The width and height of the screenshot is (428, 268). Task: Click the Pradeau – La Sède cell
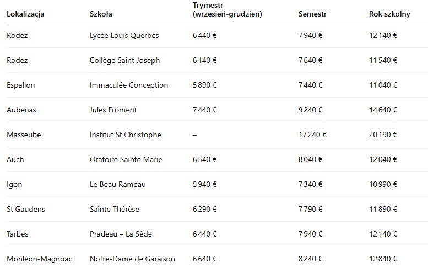121,234
